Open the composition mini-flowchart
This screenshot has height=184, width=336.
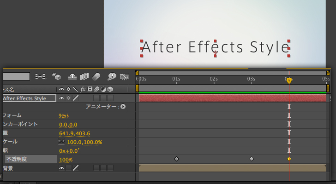41,76
